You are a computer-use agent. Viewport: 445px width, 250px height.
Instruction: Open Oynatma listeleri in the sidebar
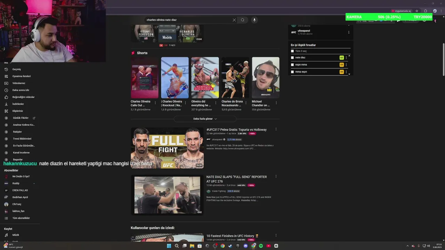tap(22, 76)
